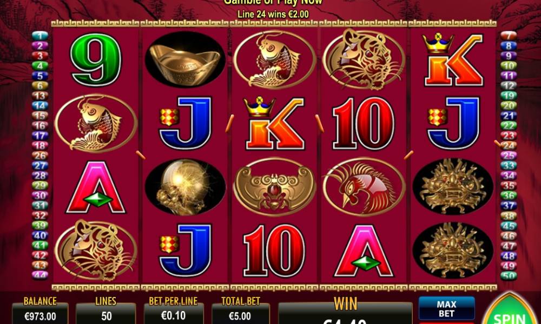
Task: Click the MAX BET button
Action: coord(446,309)
